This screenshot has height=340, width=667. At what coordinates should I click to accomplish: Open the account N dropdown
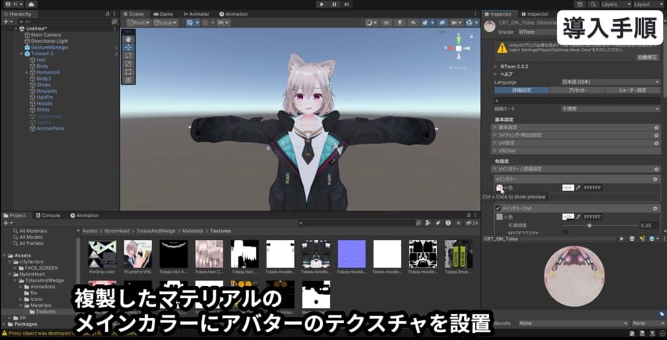(14, 5)
